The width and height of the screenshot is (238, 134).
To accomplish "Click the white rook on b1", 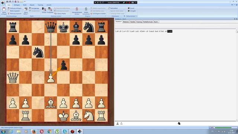I will click(x=25, y=115).
